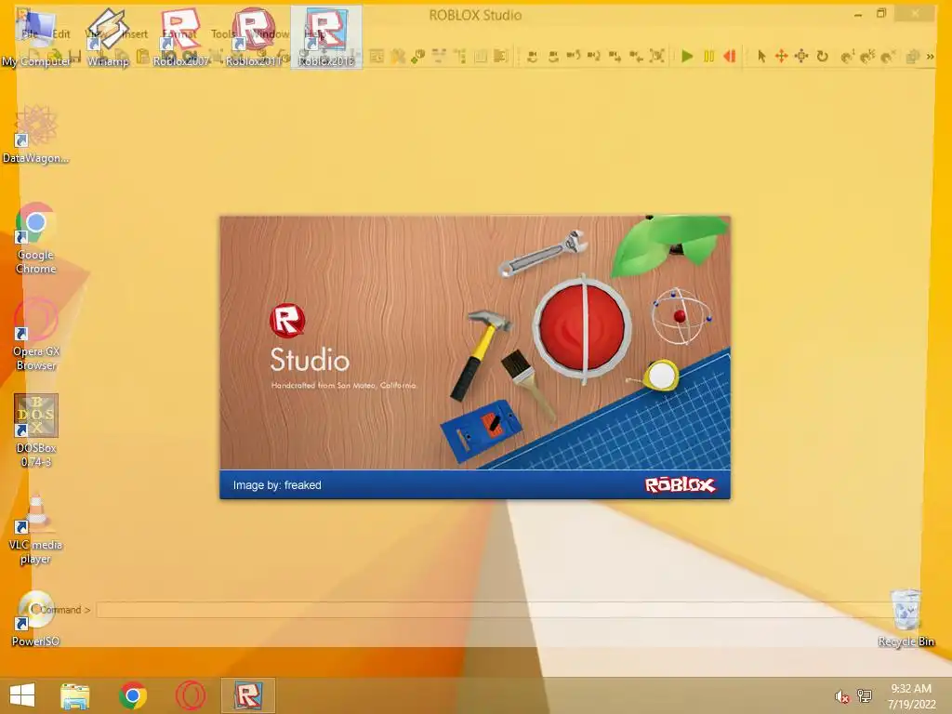Click the network tray icon

pyautogui.click(x=864, y=696)
